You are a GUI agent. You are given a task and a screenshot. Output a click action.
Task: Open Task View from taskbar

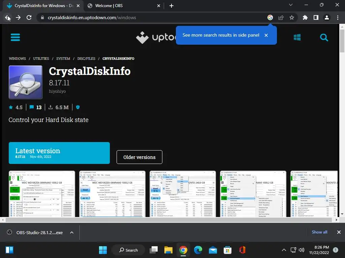point(154,250)
